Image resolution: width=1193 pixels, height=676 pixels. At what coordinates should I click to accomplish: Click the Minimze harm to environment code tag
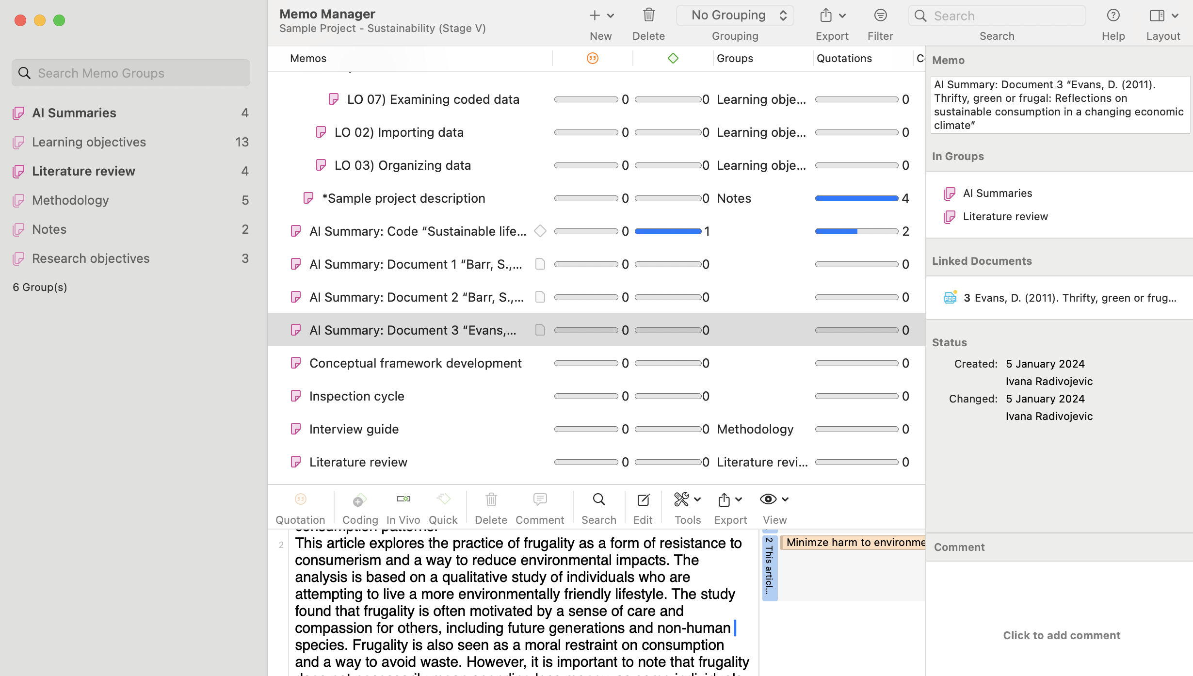click(853, 543)
